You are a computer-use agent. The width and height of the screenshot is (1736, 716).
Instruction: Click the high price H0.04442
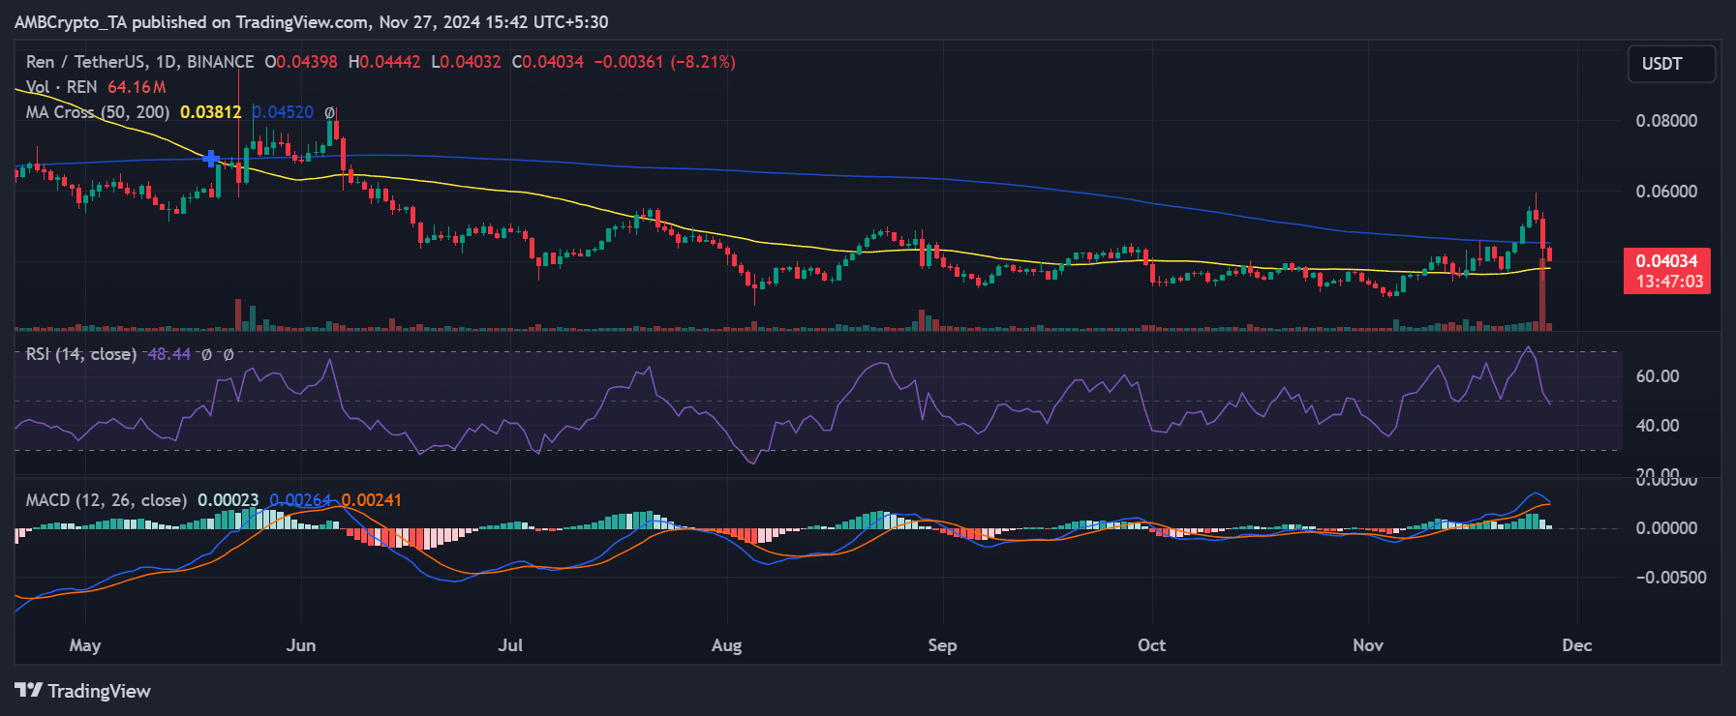tap(384, 62)
